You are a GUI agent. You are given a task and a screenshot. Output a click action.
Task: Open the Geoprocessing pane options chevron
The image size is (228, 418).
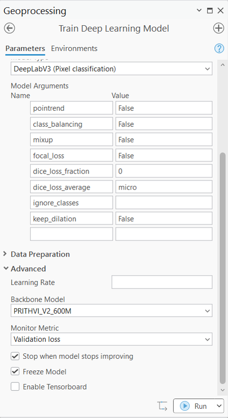pos(199,11)
